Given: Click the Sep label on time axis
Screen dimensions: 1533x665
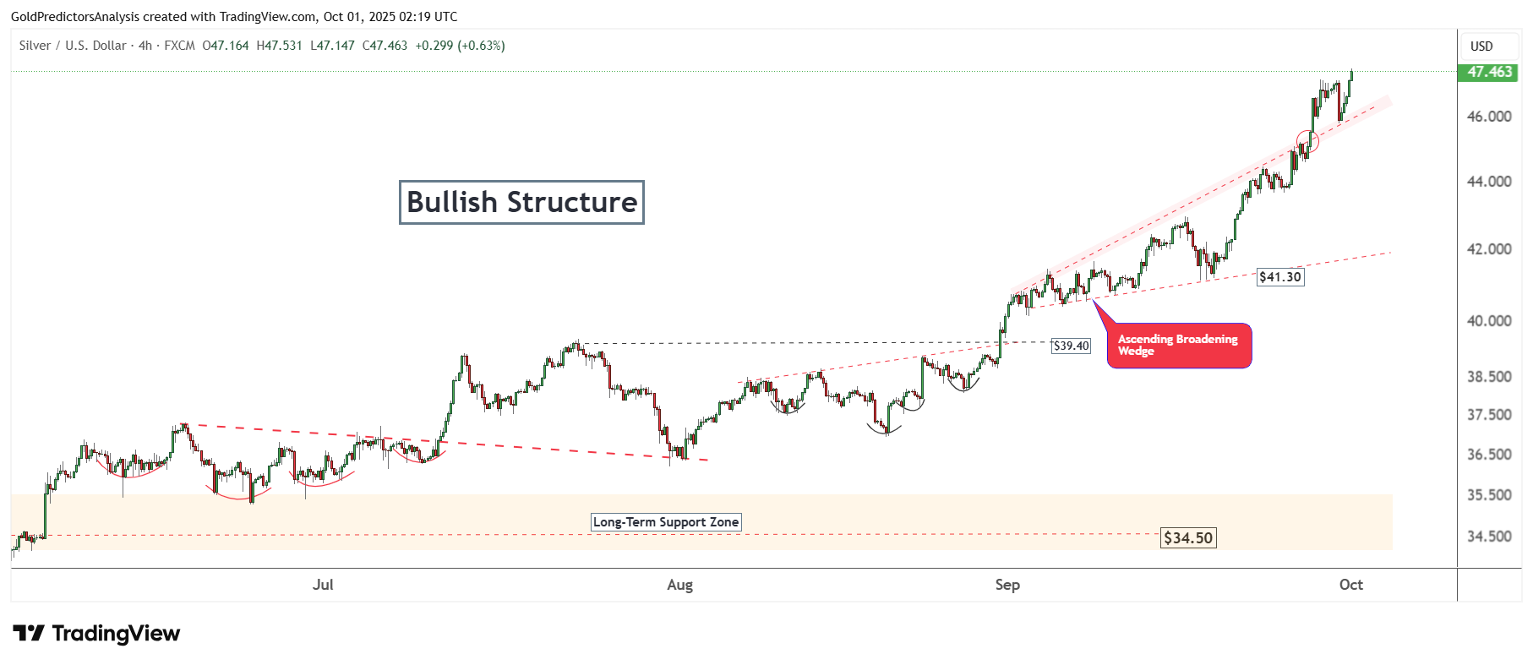Looking at the screenshot, I should (1007, 585).
